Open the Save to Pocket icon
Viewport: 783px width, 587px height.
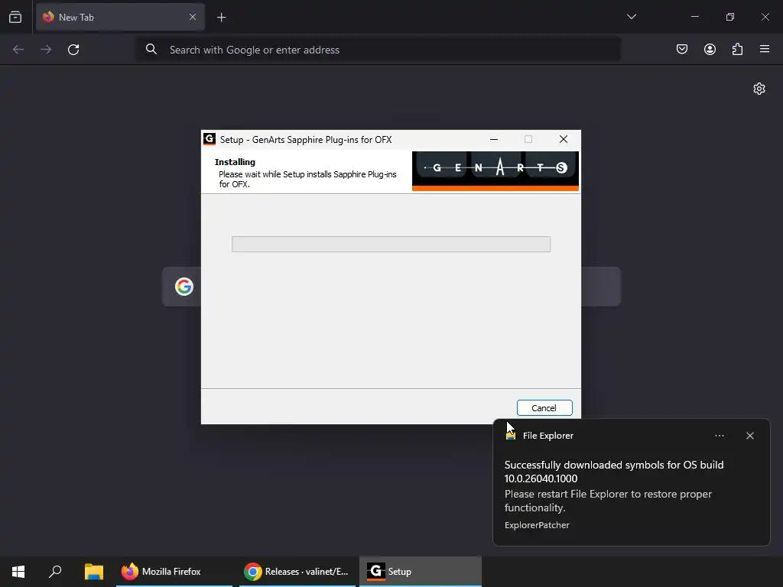tap(682, 49)
